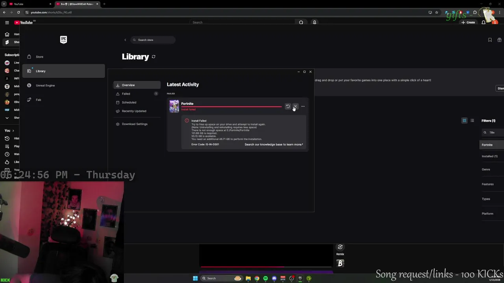
Task: Open Windows Start menu
Action: point(195,278)
